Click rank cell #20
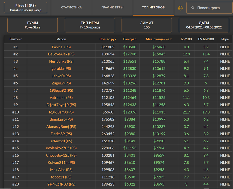233x189 pixels. click(x=16, y=184)
